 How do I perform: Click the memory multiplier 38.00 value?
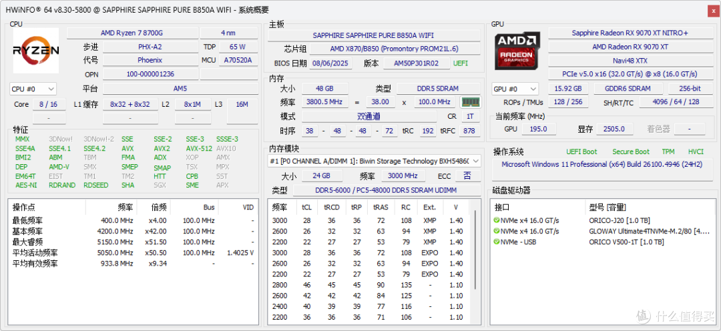381,102
